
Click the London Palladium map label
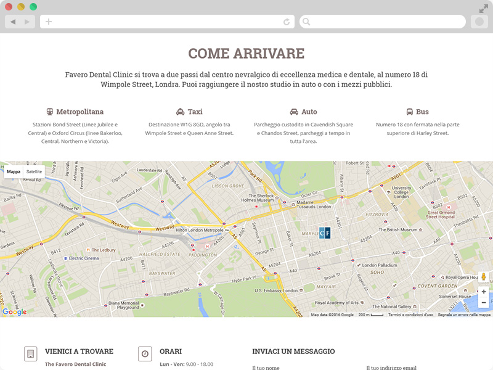(380, 265)
